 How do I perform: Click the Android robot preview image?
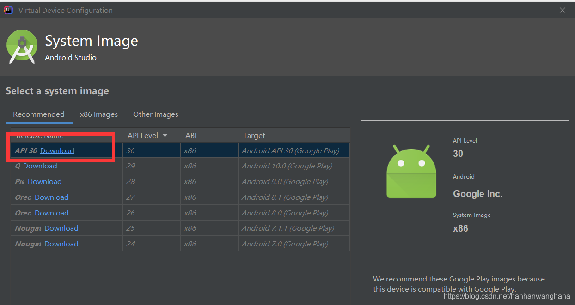[x=410, y=171]
